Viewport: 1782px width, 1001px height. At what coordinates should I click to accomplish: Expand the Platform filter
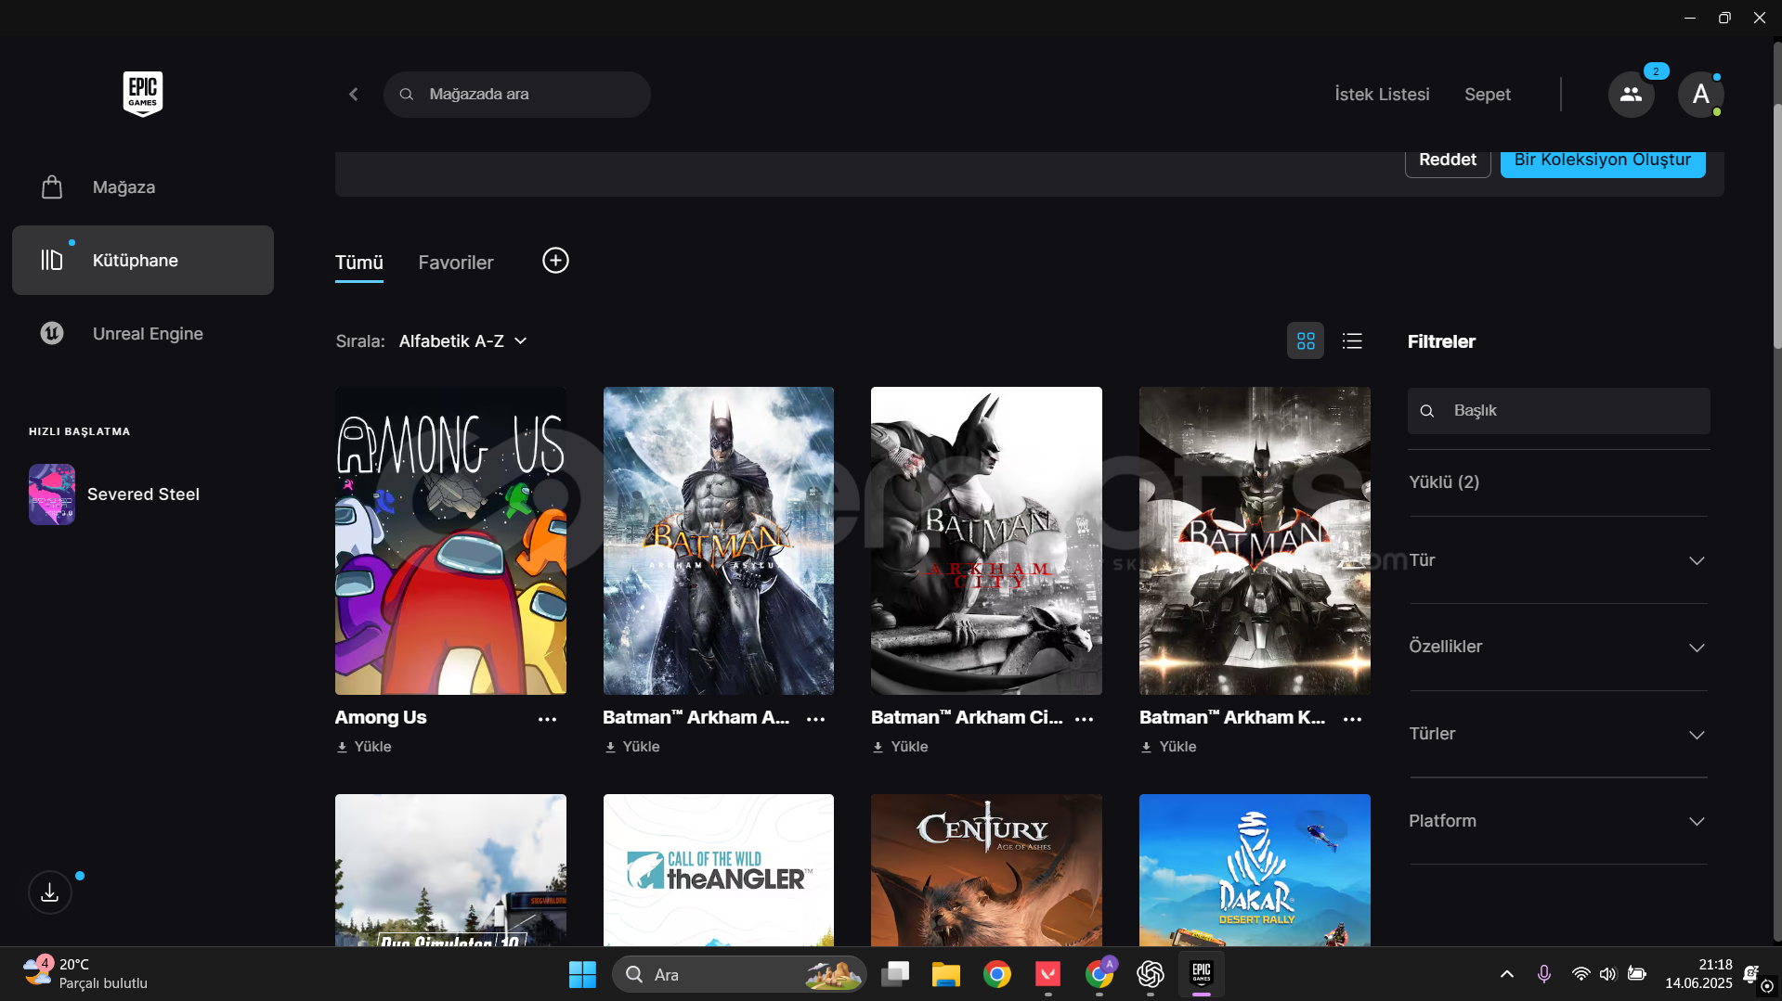pos(1558,821)
